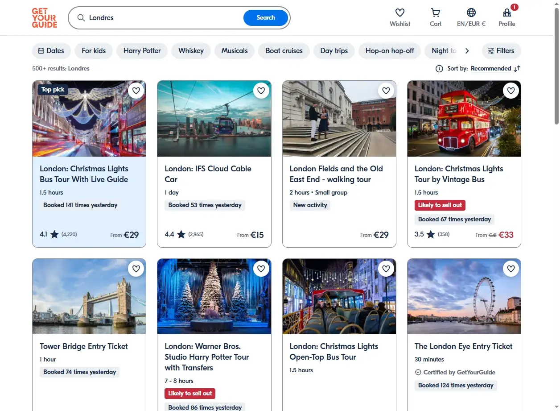Click Vintage Bus Likely to sell out badge
The height and width of the screenshot is (411, 560).
pyautogui.click(x=440, y=205)
